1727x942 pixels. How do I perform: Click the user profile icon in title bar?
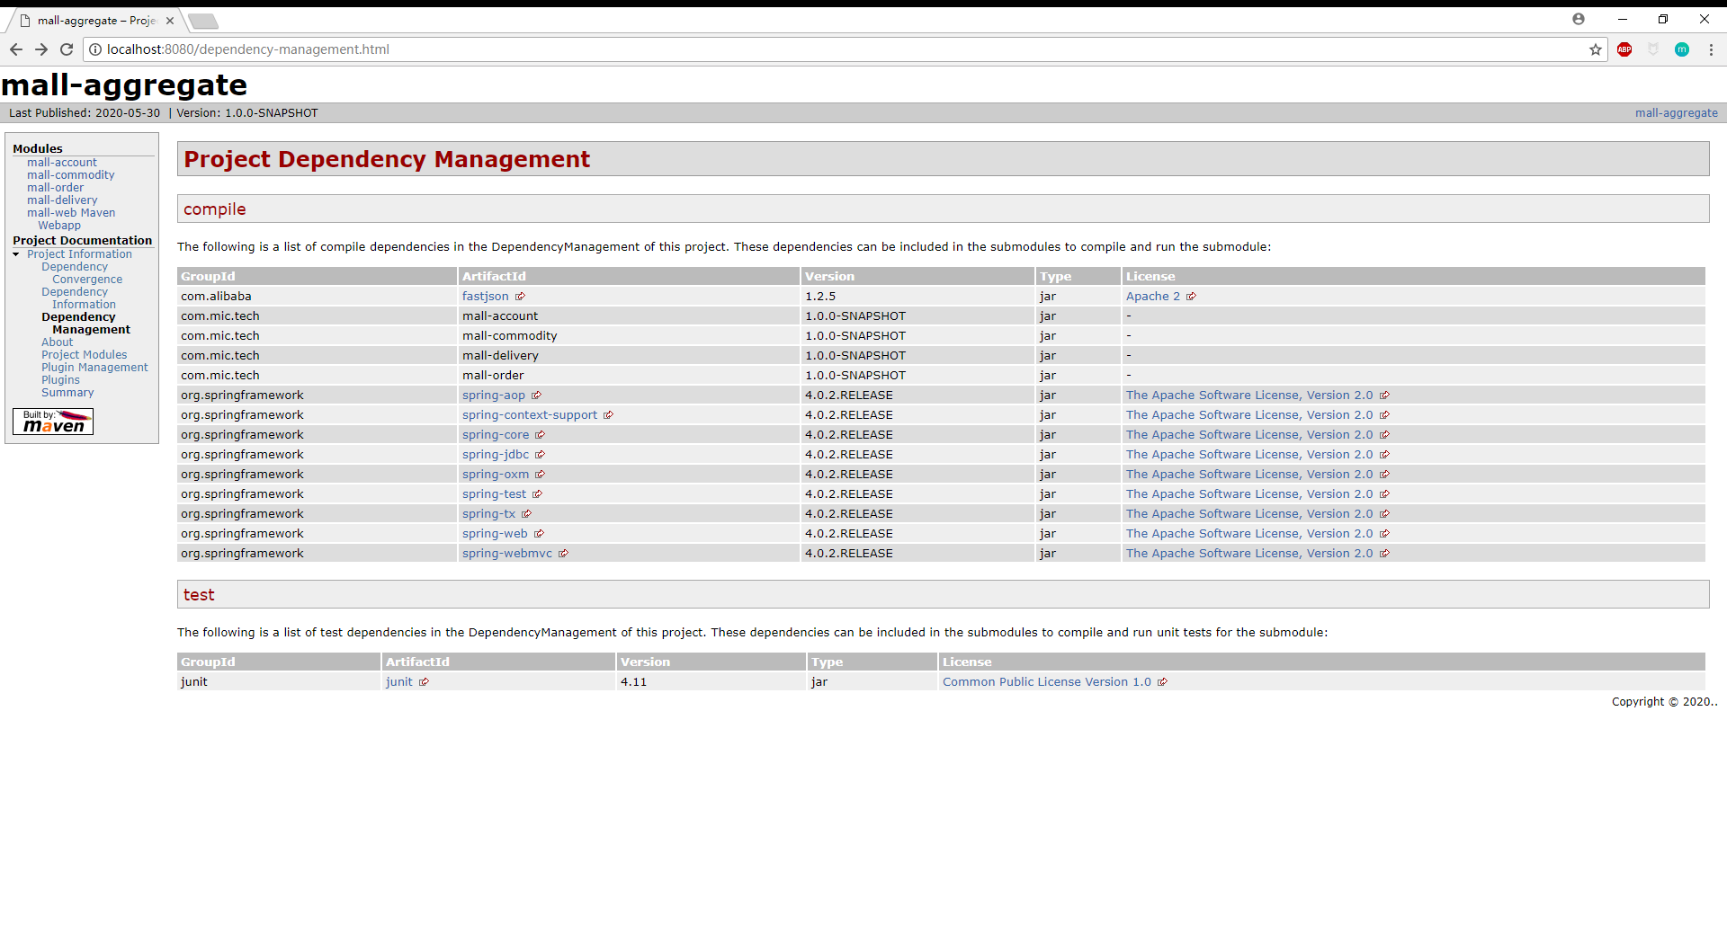(x=1579, y=19)
